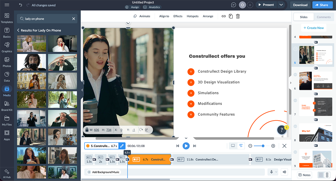The width and height of the screenshot is (336, 181).
Task: Click the Assign button under project title
Action: [132, 7]
